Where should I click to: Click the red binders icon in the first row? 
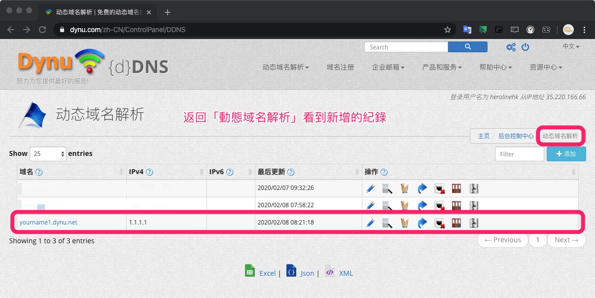coord(456,188)
